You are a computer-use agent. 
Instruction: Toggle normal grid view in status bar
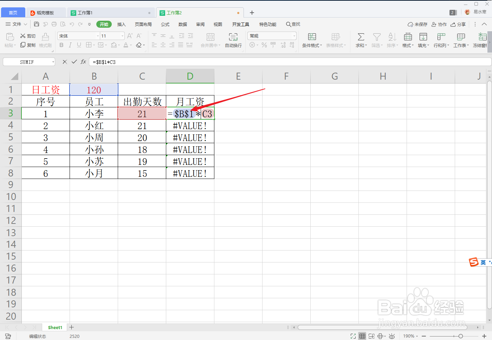click(x=362, y=336)
